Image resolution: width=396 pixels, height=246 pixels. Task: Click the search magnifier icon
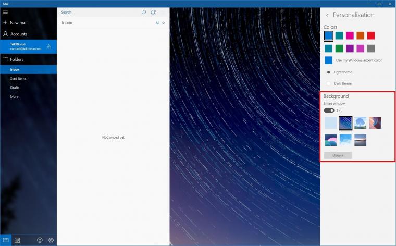click(144, 12)
